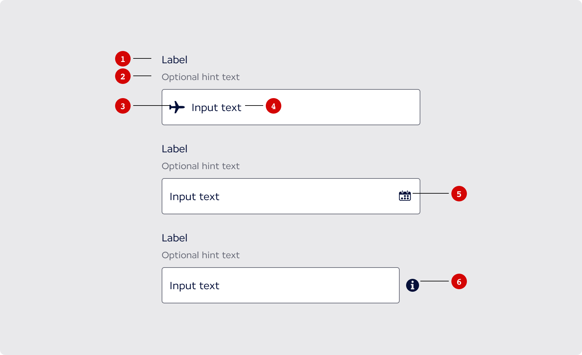Click Optional hint text above calendar input
582x355 pixels.
coord(201,166)
